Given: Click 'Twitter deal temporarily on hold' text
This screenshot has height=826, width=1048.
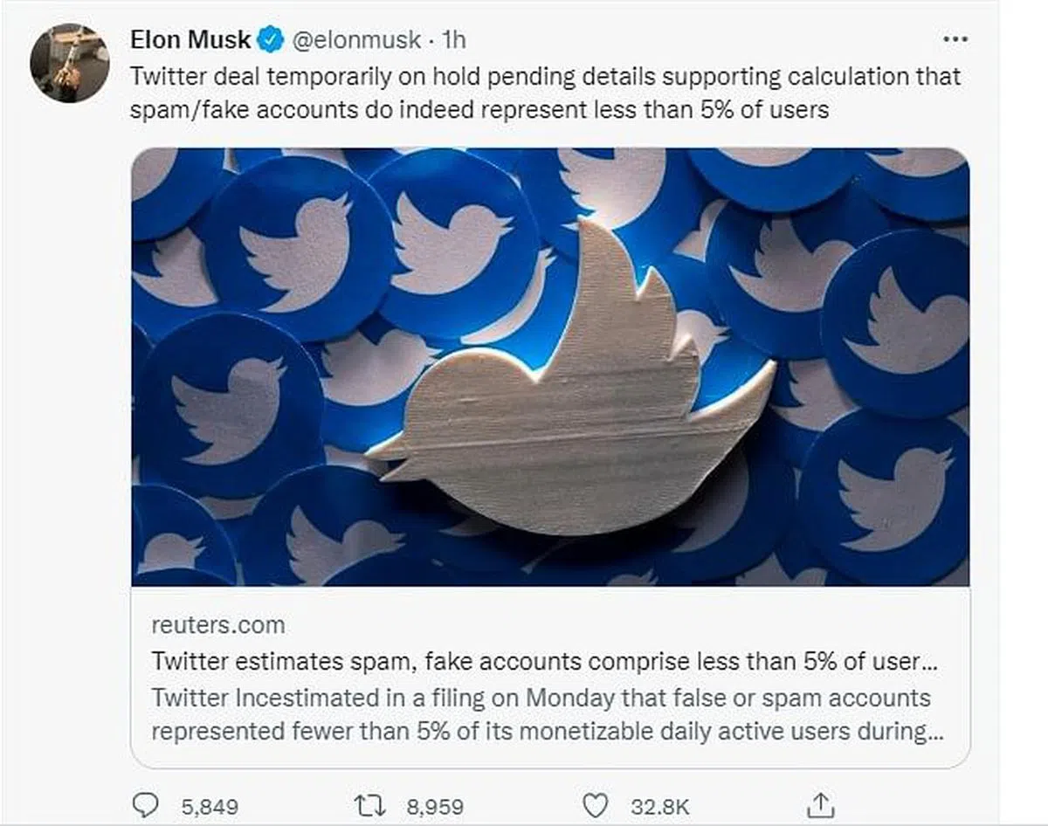Looking at the screenshot, I should [297, 76].
